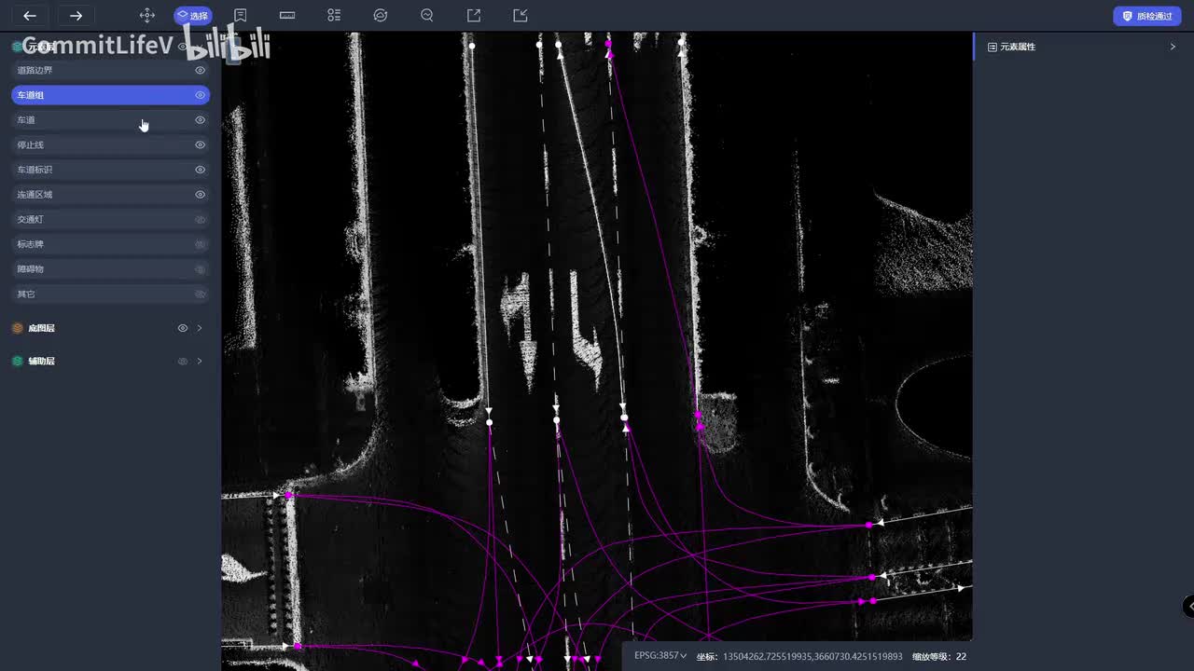Select the ruler measurement tool
Image resolution: width=1194 pixels, height=671 pixels.
[x=287, y=16]
